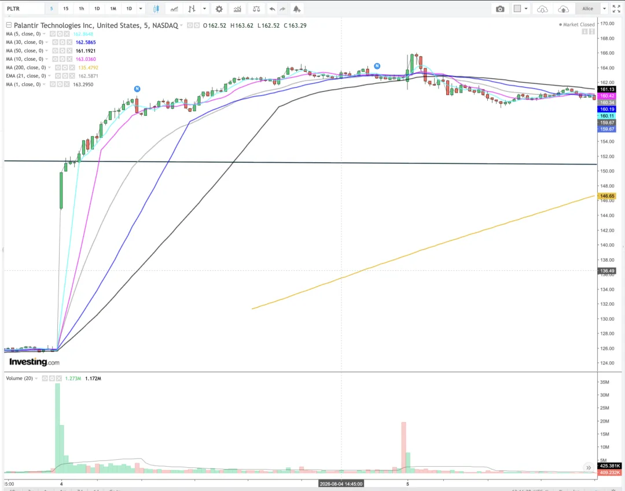Image resolution: width=625 pixels, height=491 pixels.
Task: Hide the MA (5, close, 0) line
Action: coord(52,34)
